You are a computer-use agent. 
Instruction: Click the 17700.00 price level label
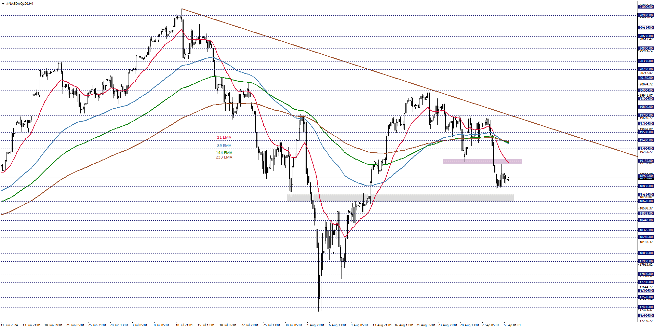tap(646, 282)
